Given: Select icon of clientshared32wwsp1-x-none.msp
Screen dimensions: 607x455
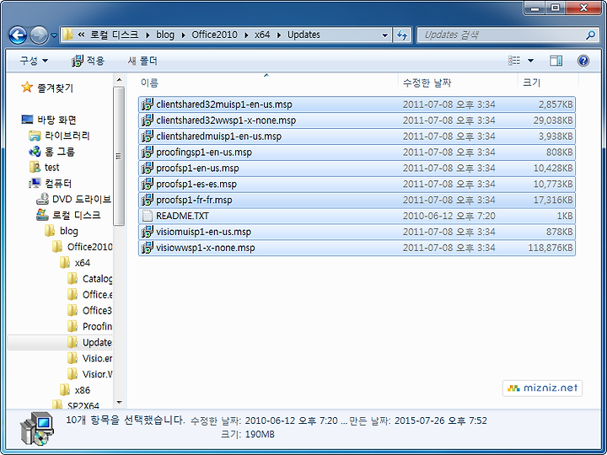Looking at the screenshot, I should pyautogui.click(x=147, y=120).
